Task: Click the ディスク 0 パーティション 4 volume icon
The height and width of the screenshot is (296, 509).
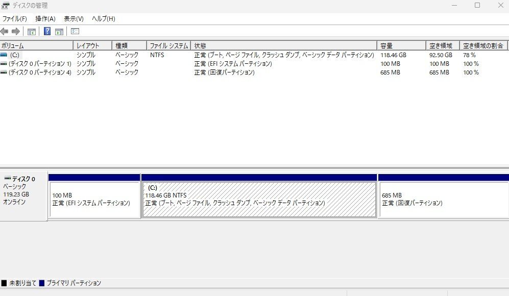Action: [x=4, y=72]
